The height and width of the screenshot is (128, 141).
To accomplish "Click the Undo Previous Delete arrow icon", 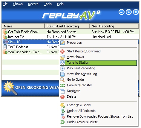I will pos(62,122).
